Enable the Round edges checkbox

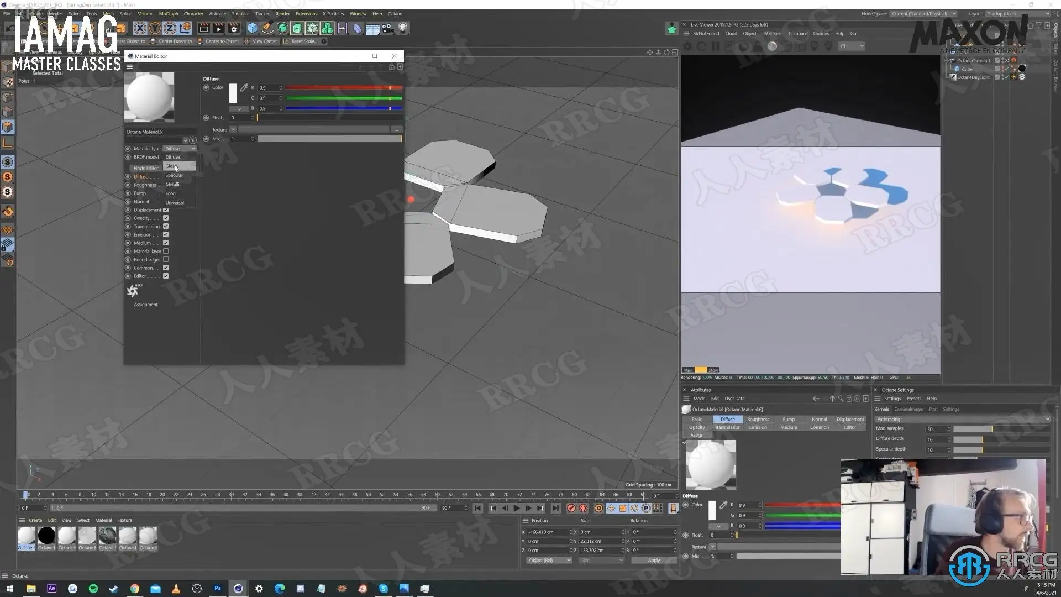(166, 259)
